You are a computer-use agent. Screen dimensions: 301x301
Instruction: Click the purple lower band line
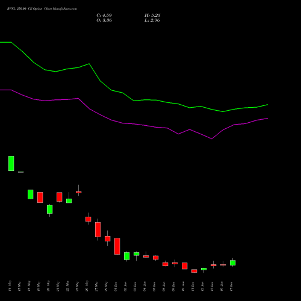(134, 124)
